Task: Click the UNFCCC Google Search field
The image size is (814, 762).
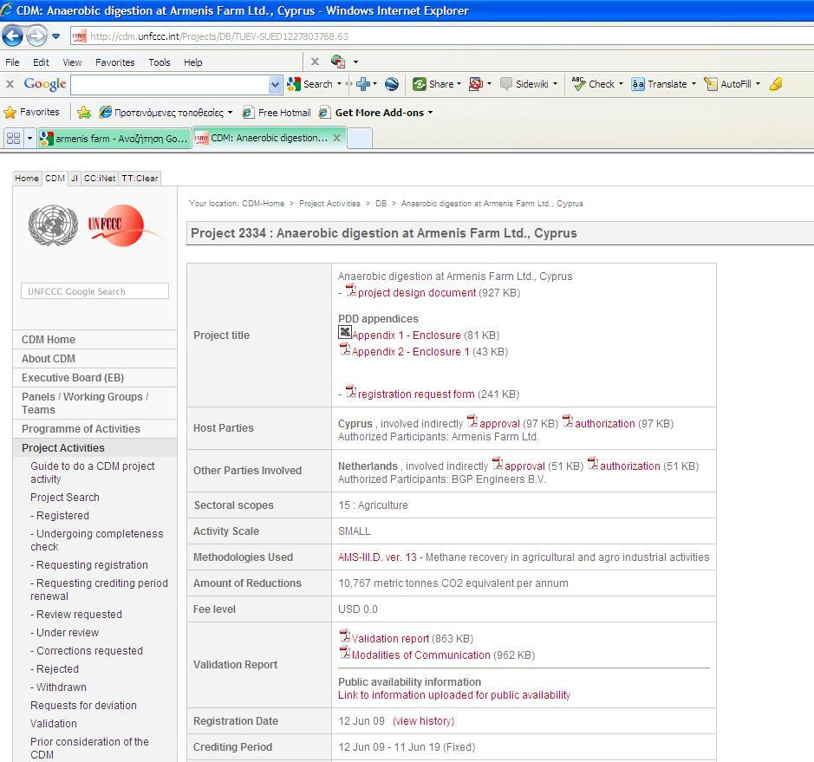Action: pyautogui.click(x=94, y=291)
